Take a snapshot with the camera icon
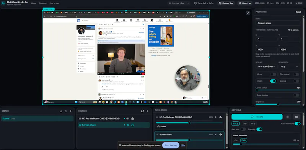The image size is (306, 150). (297, 117)
